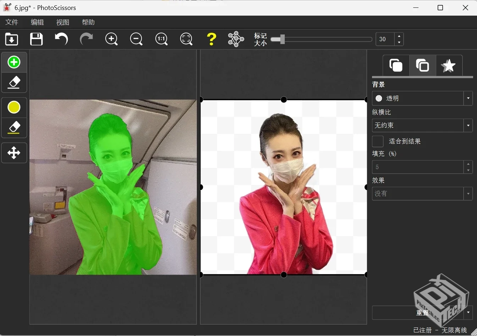Select the green foreground marker tool

pos(14,62)
